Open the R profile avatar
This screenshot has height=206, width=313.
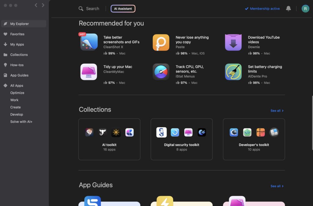point(305,9)
